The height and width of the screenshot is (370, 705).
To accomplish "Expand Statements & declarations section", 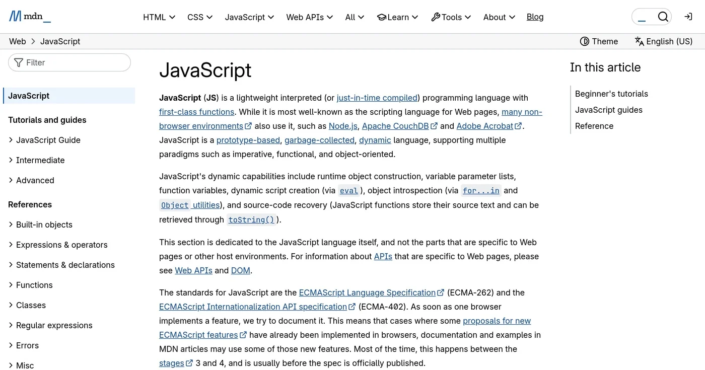I will tap(61, 265).
